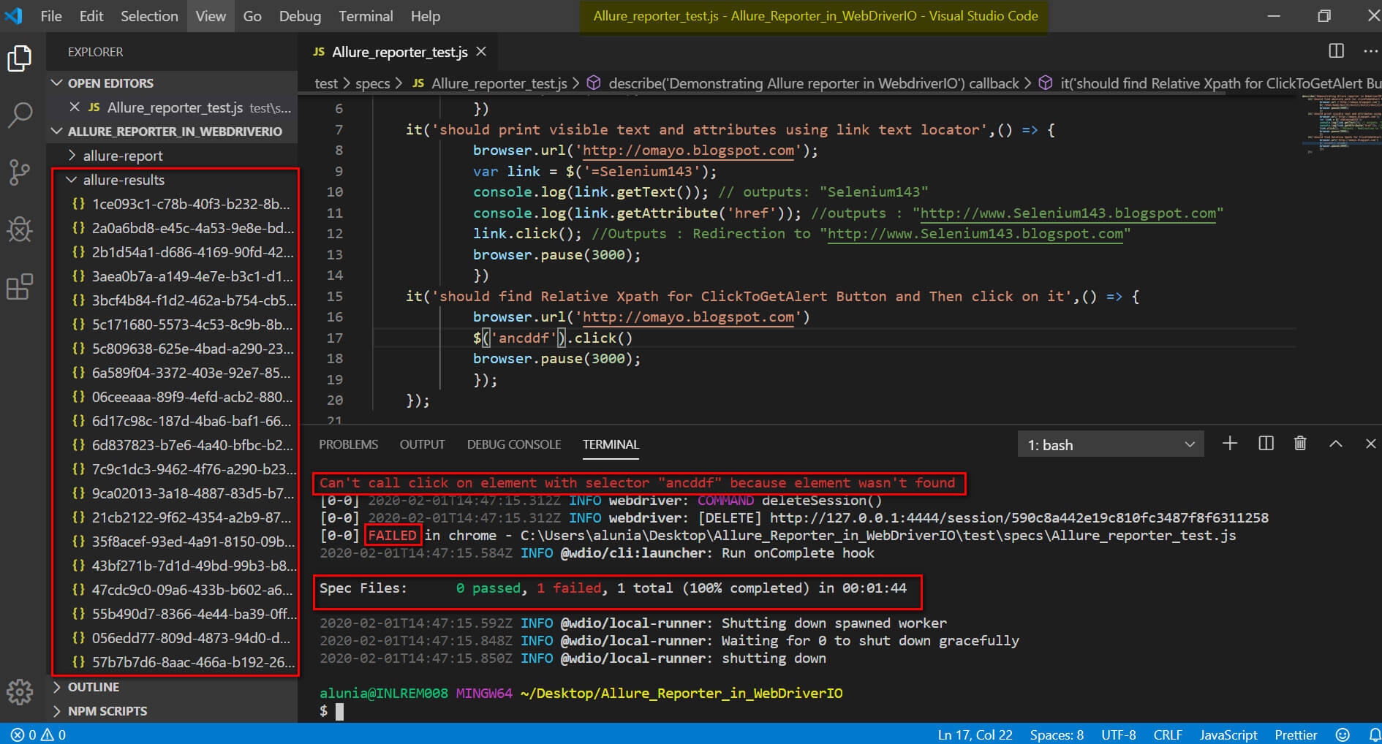
Task: Switch to the Problems panel tab
Action: (348, 444)
